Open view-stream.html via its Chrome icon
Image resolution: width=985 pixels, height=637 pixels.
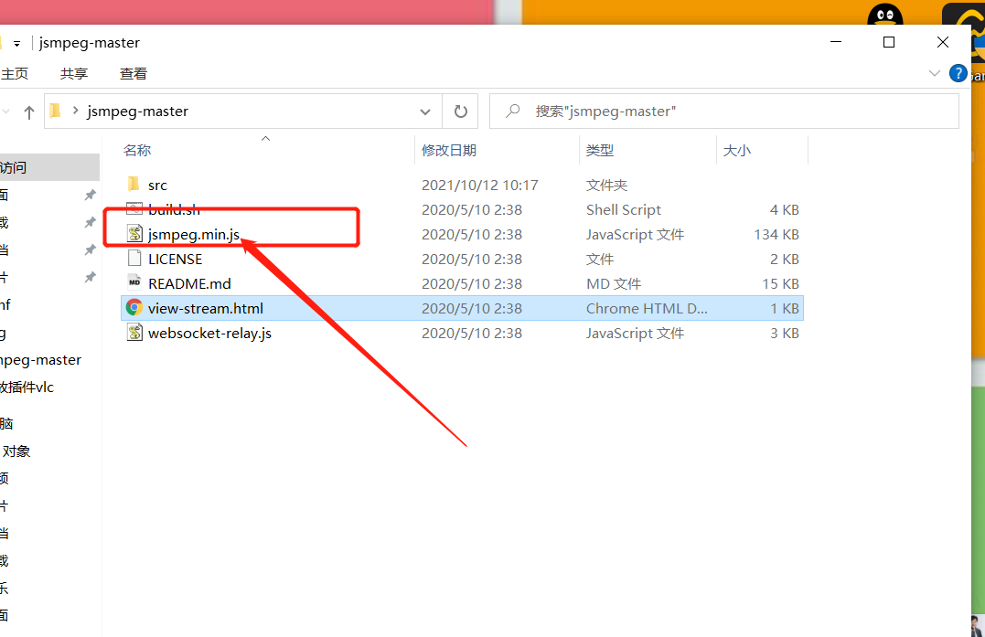pyautogui.click(x=133, y=308)
